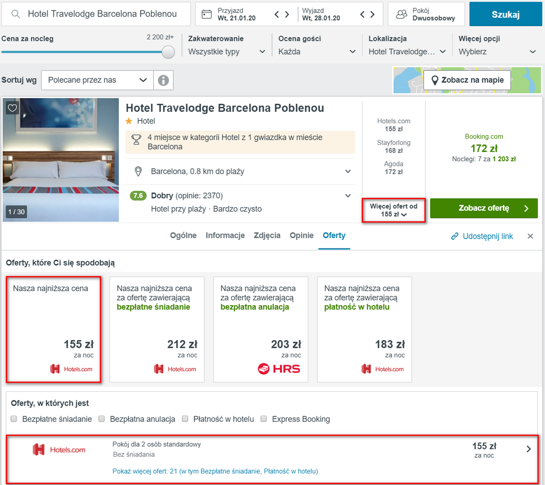Click Hotels.com logo on 155 zł card
This screenshot has height=485, width=545.
pyautogui.click(x=71, y=369)
